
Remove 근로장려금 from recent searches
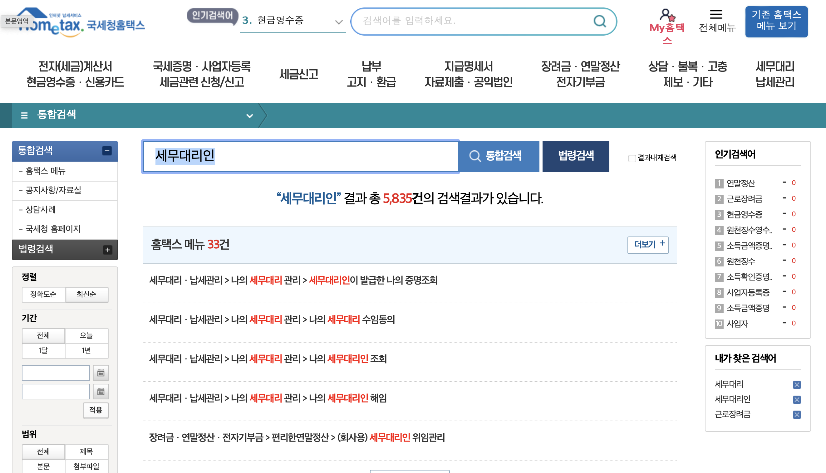[796, 415]
